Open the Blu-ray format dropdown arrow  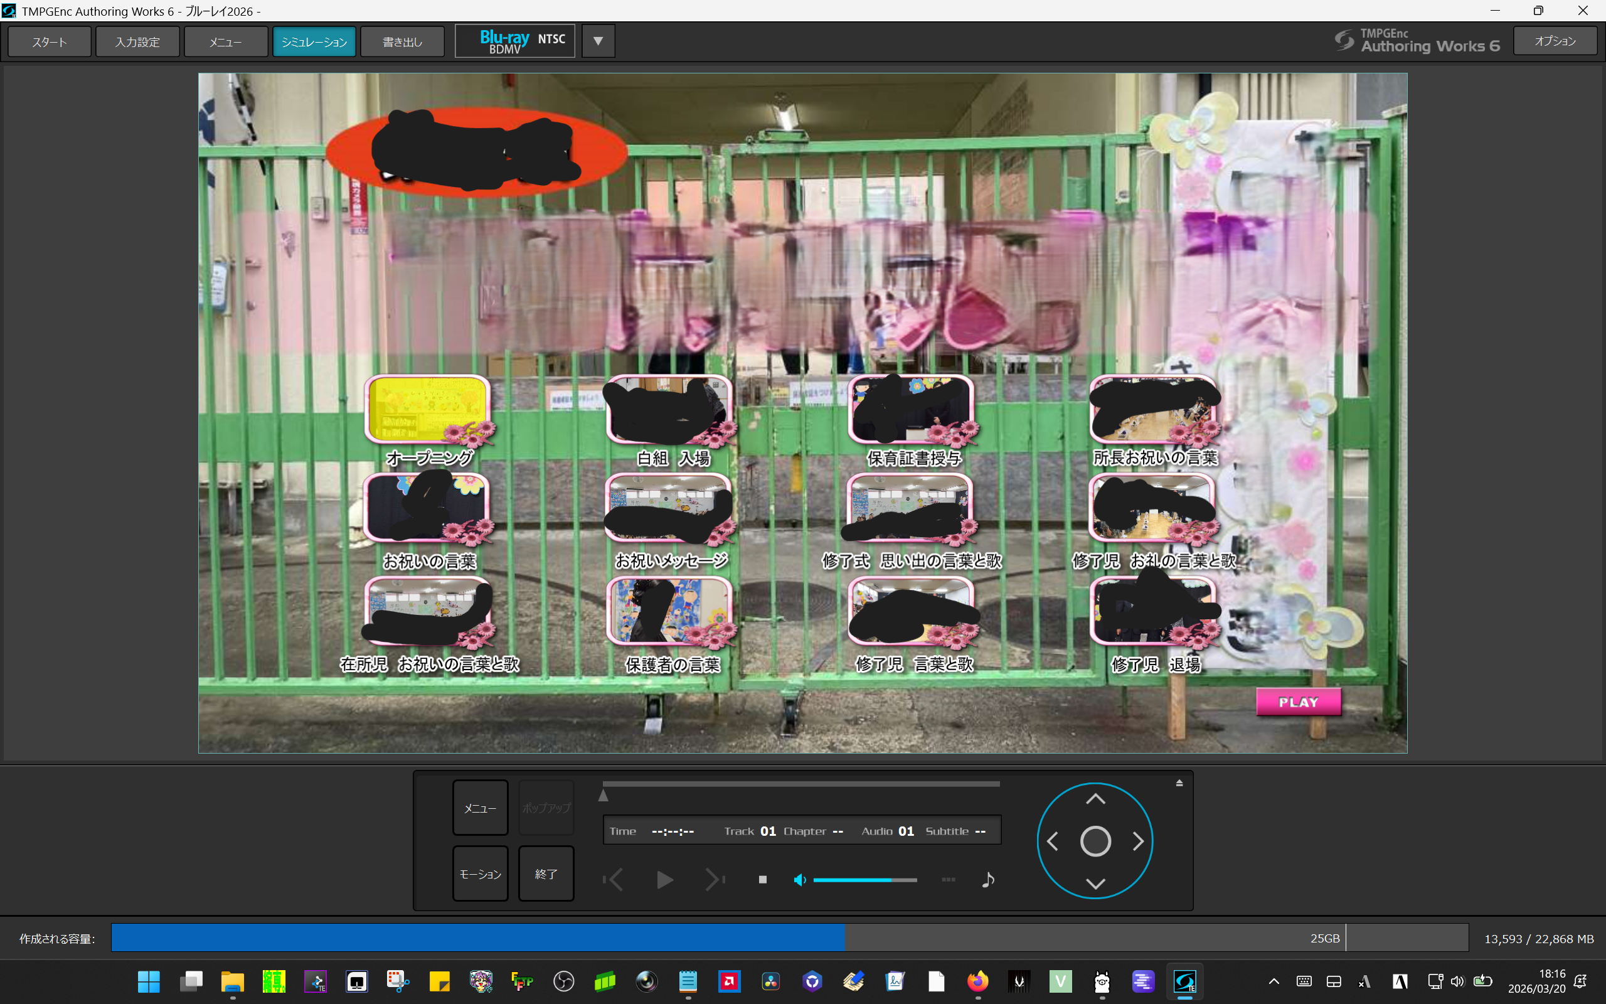[x=598, y=41]
